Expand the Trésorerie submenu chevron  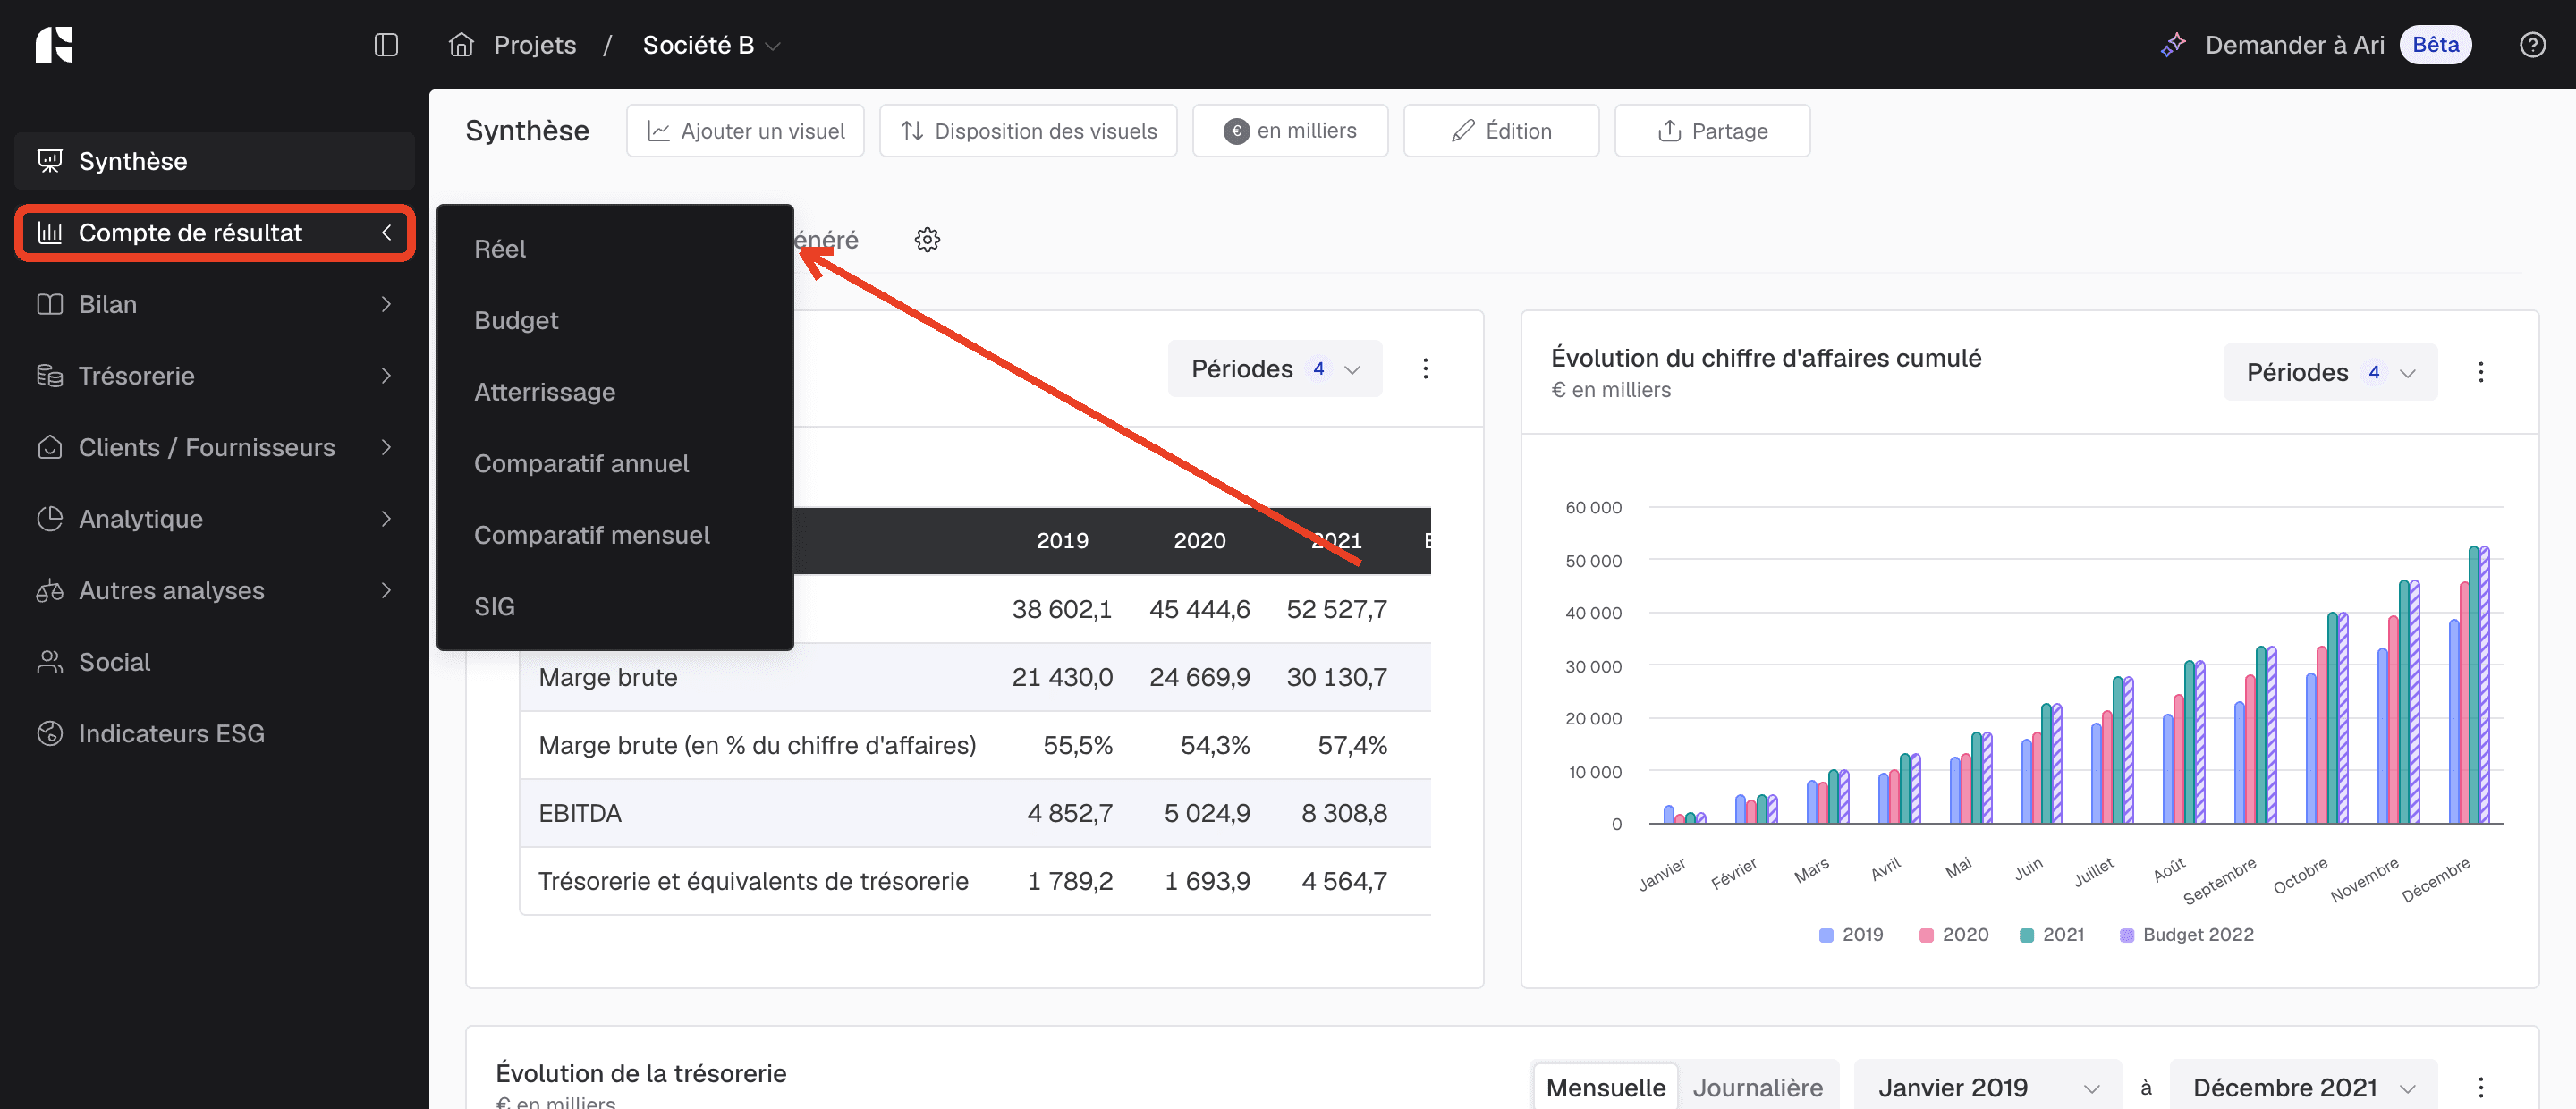(386, 376)
